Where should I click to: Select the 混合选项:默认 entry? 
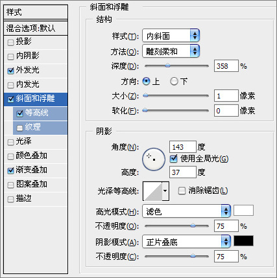click(36, 28)
